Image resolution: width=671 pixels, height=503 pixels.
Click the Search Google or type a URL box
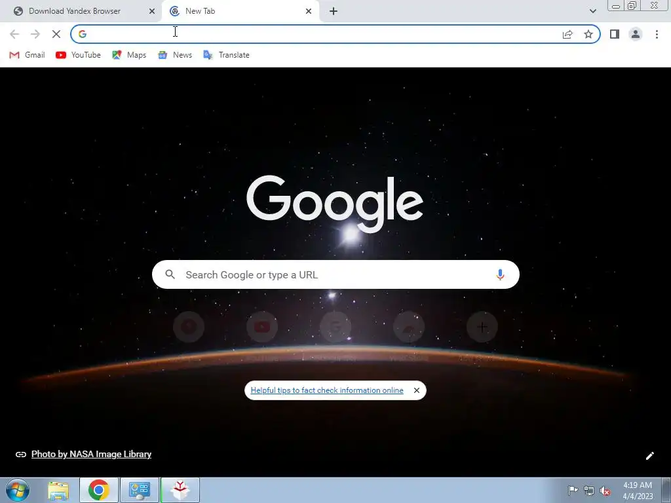pyautogui.click(x=335, y=274)
